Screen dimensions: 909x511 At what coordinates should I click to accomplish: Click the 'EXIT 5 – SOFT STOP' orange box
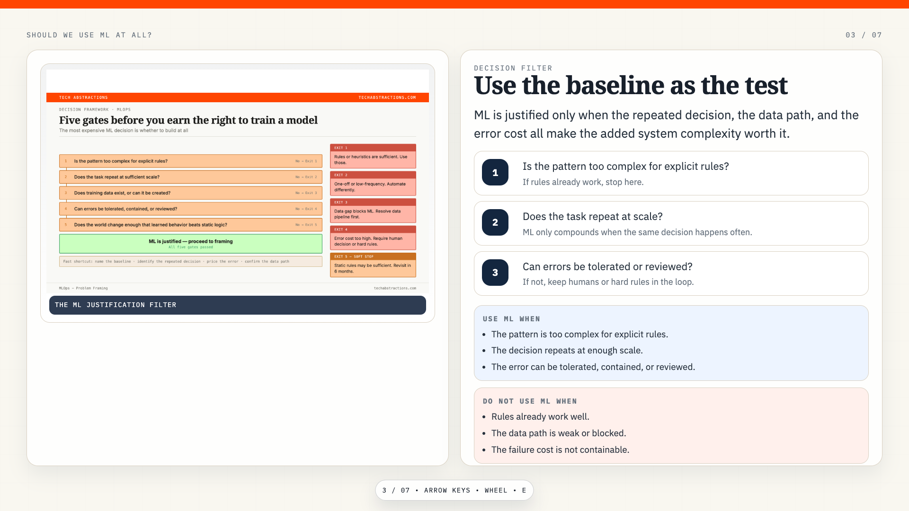click(373, 265)
